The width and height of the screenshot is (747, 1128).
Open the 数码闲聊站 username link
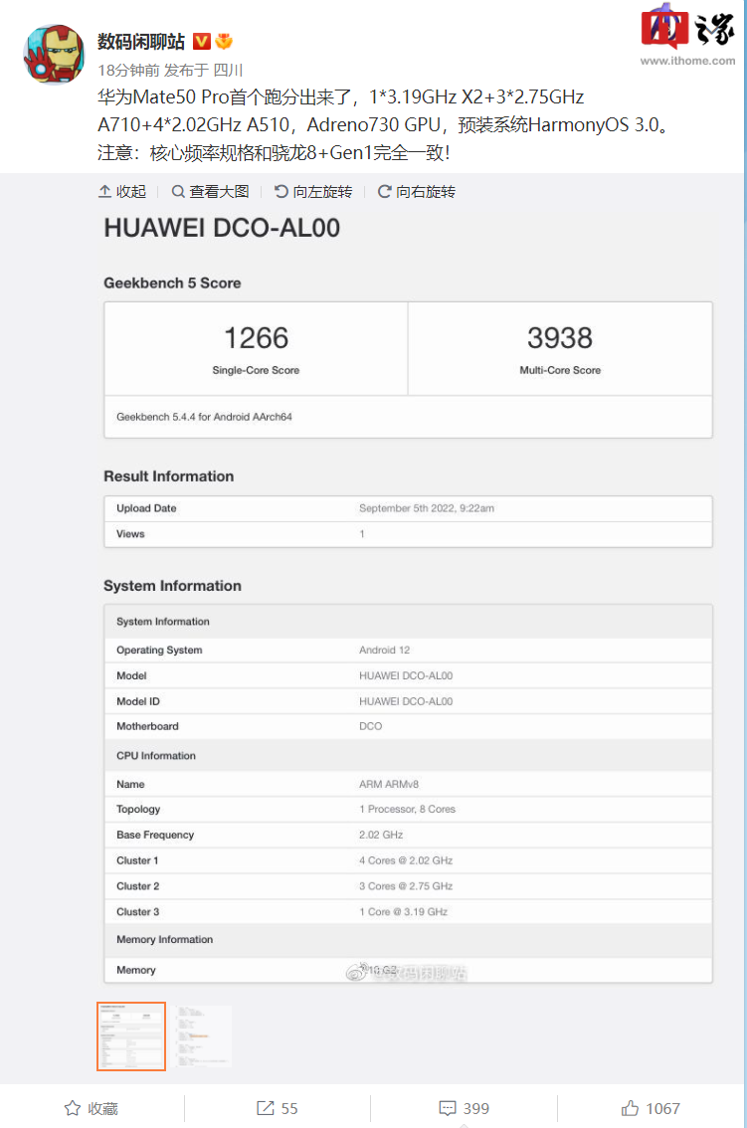coord(141,42)
